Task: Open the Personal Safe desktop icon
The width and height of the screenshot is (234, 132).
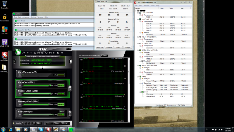Action: click(4, 18)
